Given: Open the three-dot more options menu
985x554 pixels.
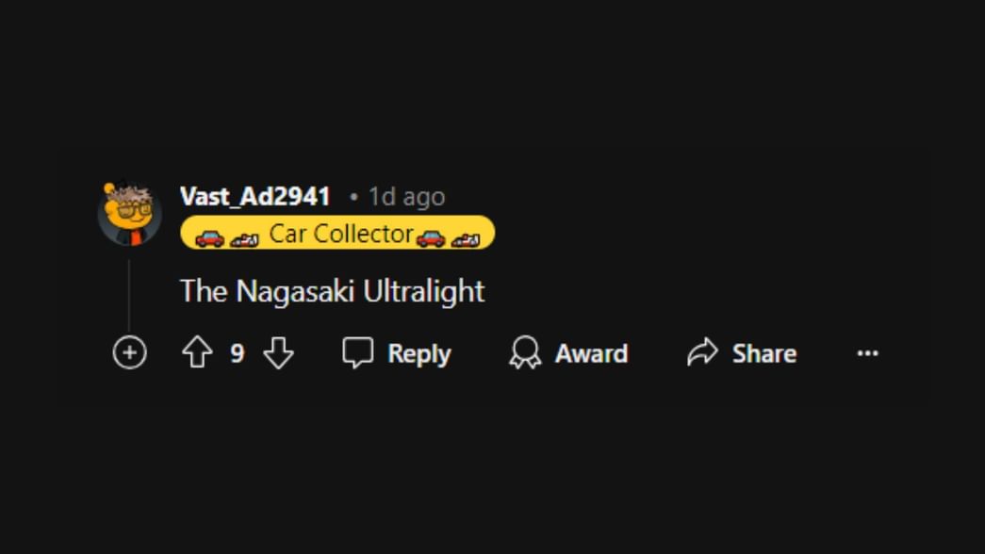Looking at the screenshot, I should coord(867,353).
